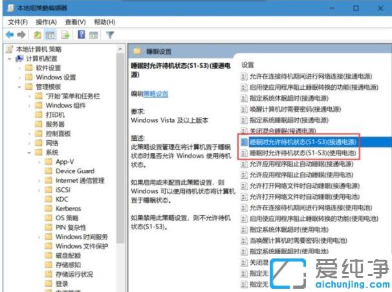Select 睡眠时允许待机状态(S1-S3)(接通电源) policy
392x292 pixels.
(303, 142)
